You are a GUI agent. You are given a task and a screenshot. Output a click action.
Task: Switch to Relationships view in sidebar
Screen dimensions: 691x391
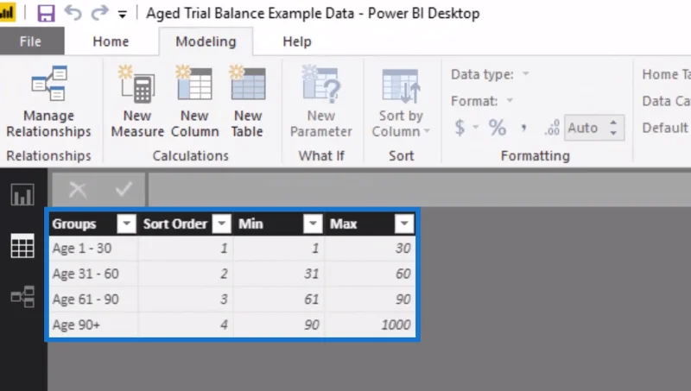click(22, 296)
